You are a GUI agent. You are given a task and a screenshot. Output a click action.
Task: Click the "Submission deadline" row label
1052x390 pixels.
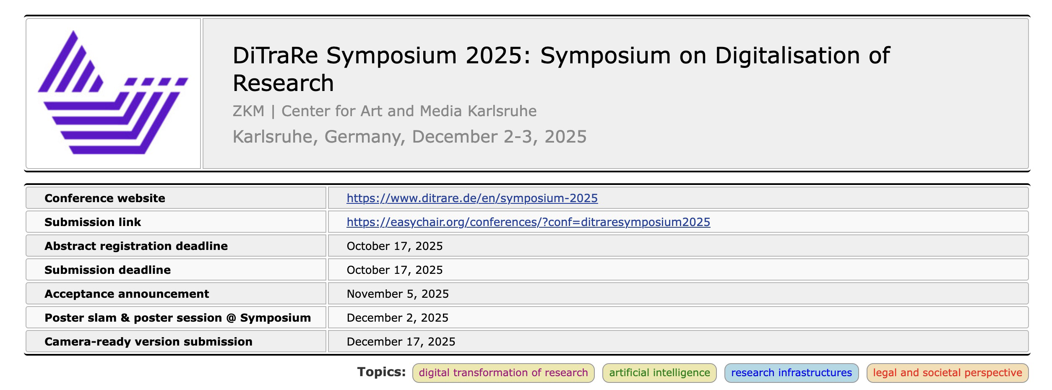(x=107, y=270)
